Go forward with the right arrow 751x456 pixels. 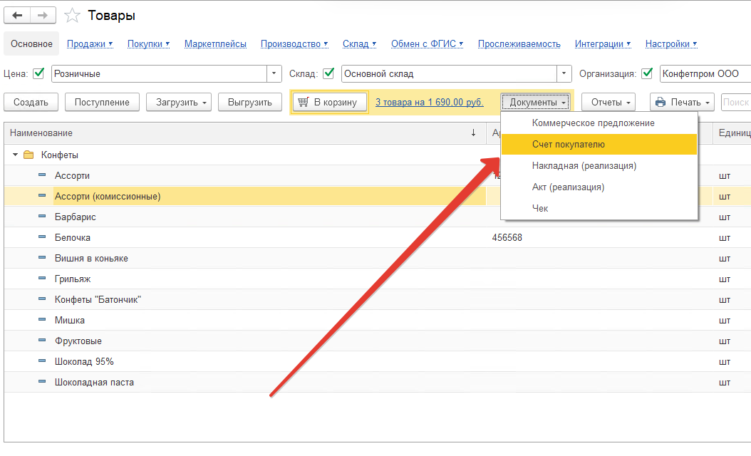point(43,16)
